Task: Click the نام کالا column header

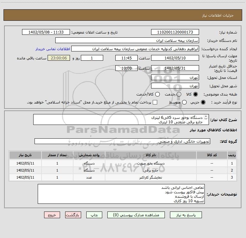Action: point(150,155)
